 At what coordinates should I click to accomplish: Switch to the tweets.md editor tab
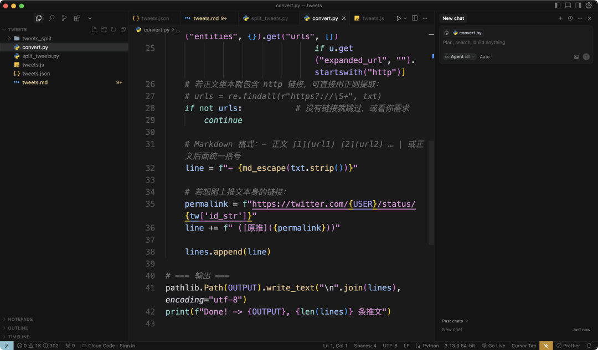[209, 18]
